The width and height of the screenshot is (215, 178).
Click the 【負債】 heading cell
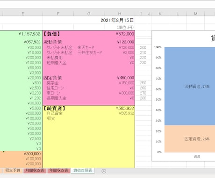coord(51,34)
